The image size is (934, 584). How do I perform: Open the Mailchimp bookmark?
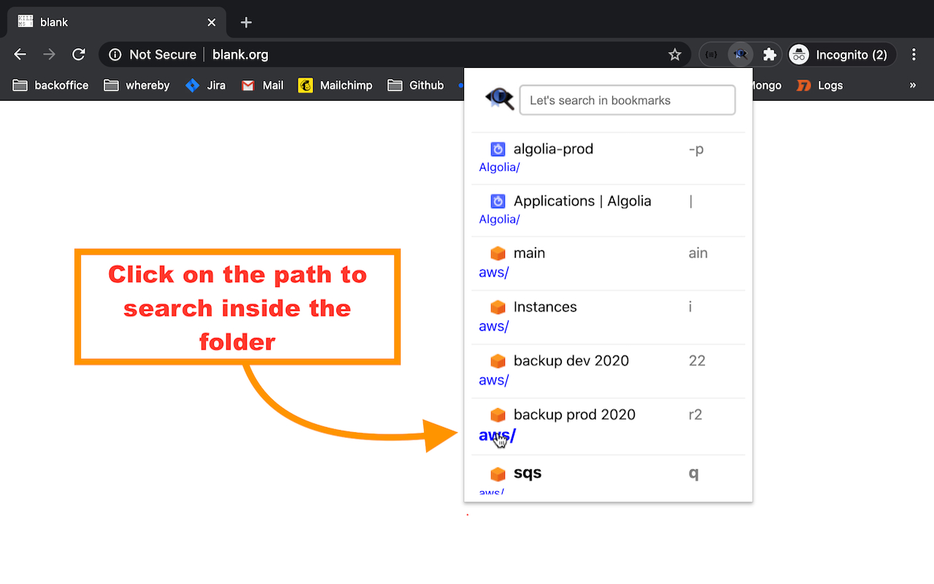pos(335,85)
